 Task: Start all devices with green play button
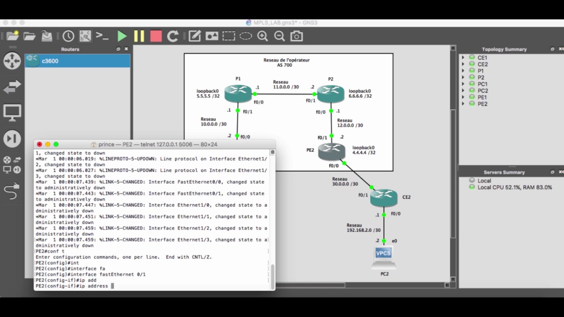point(122,36)
